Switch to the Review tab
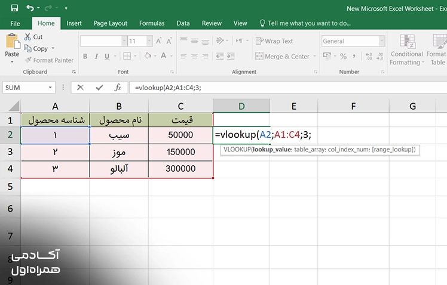The image size is (447, 285). click(212, 23)
